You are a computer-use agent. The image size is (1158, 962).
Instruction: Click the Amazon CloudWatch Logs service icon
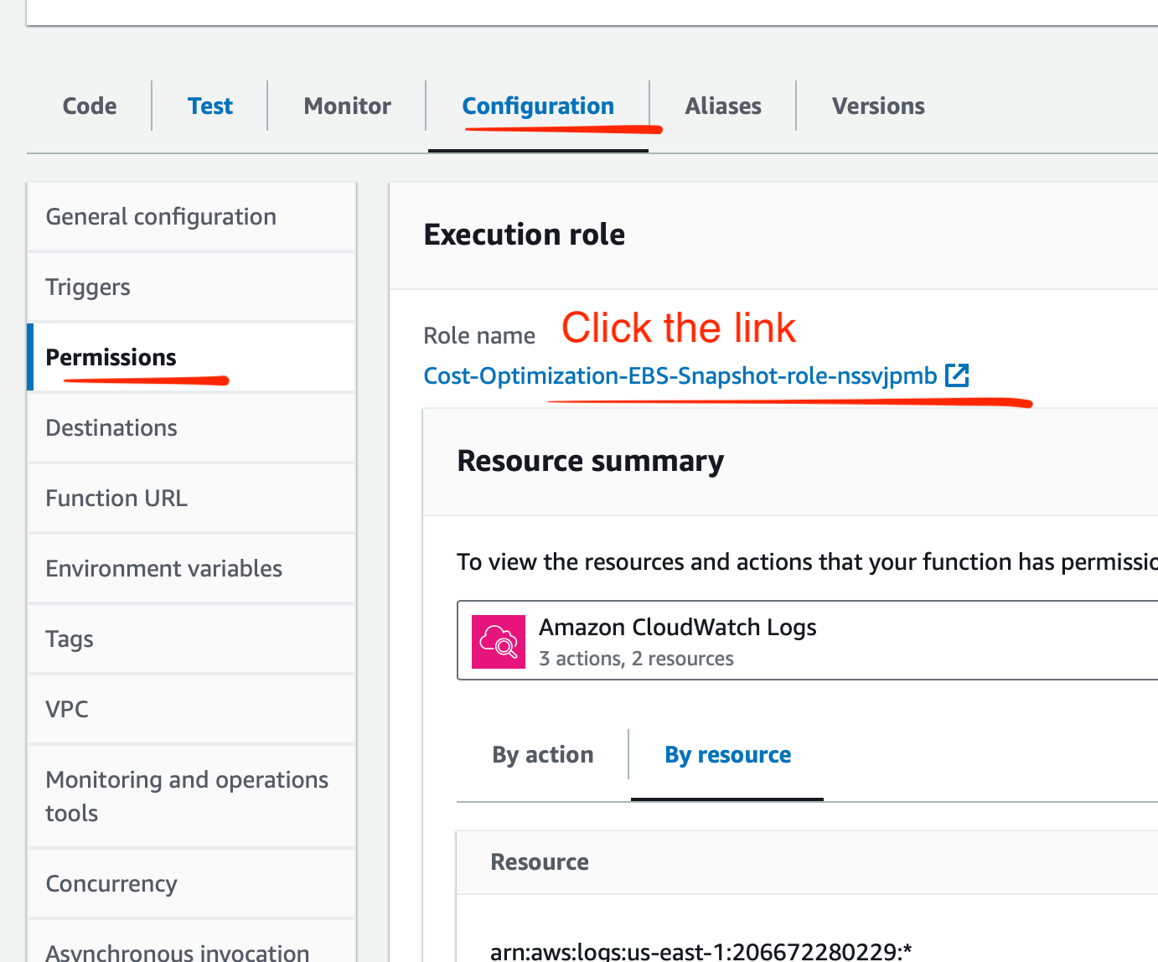(499, 642)
